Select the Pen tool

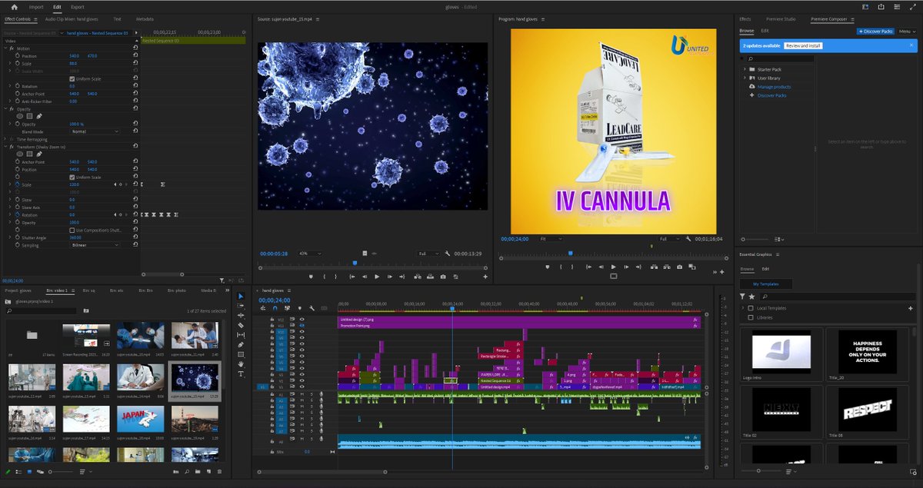tap(241, 344)
